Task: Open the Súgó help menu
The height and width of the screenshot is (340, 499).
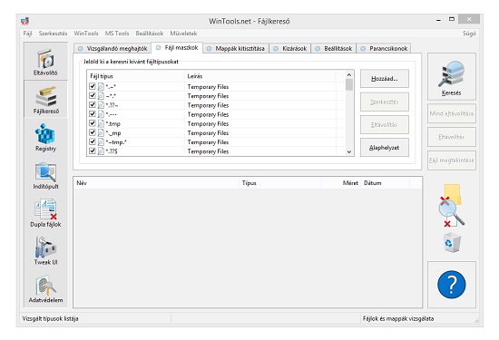Action: pyautogui.click(x=469, y=34)
